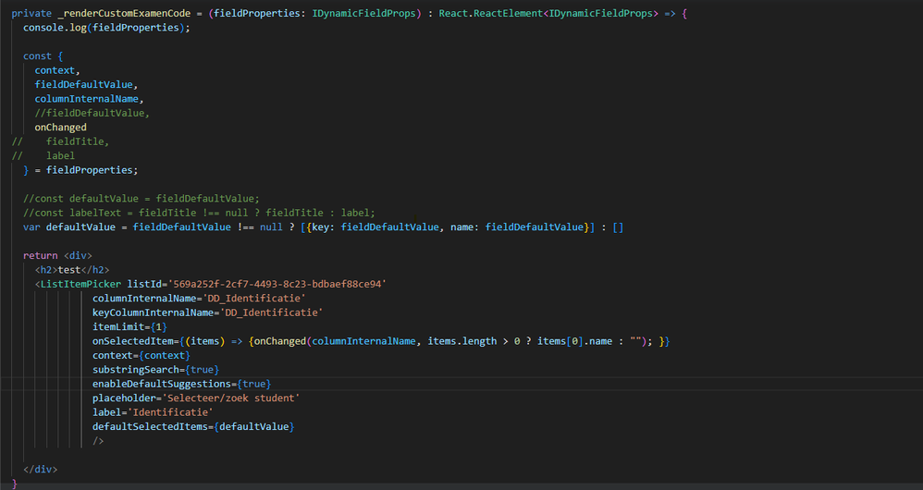Click 'key: fieldDefaultValue' in the object literal
This screenshot has height=490, width=923.
[375, 227]
